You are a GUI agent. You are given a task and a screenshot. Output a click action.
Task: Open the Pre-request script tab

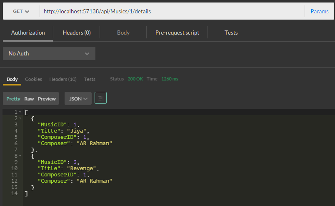tap(177, 33)
